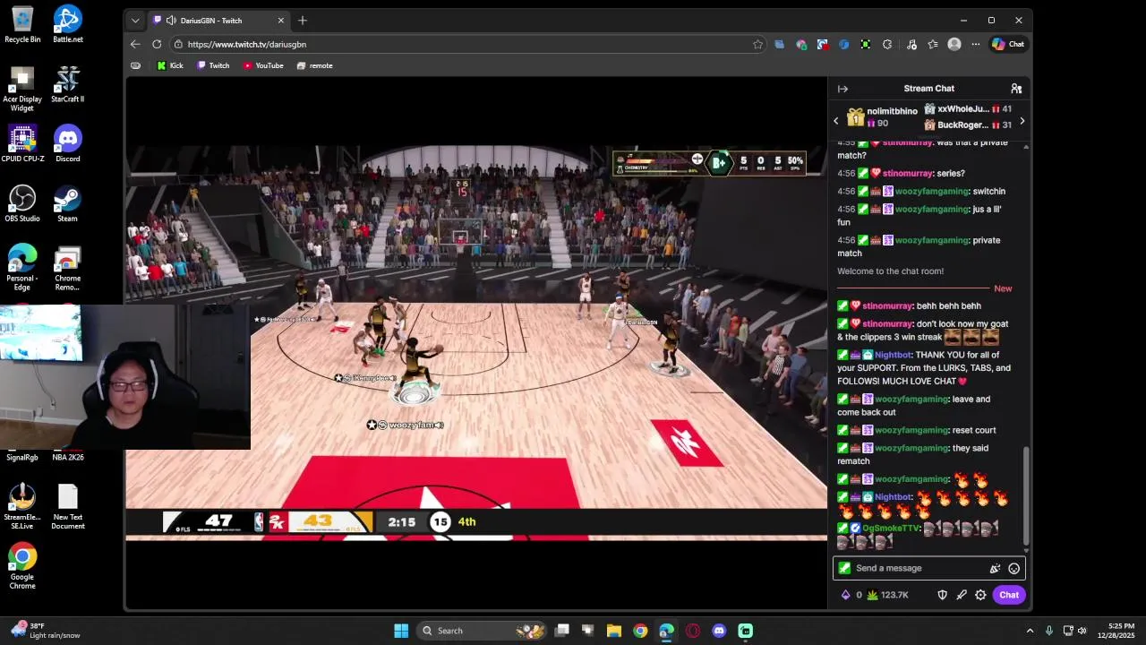The width and height of the screenshot is (1146, 645).
Task: Open the YouTube bookmark
Action: point(263,65)
